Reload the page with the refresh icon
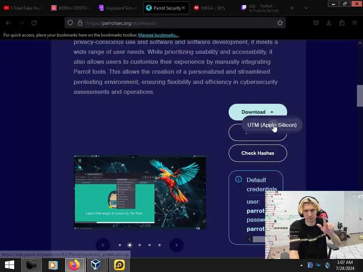 (34, 23)
